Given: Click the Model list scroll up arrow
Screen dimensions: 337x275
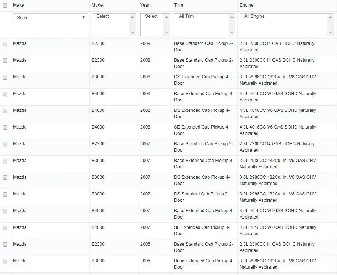Looking at the screenshot, I should [133, 17].
